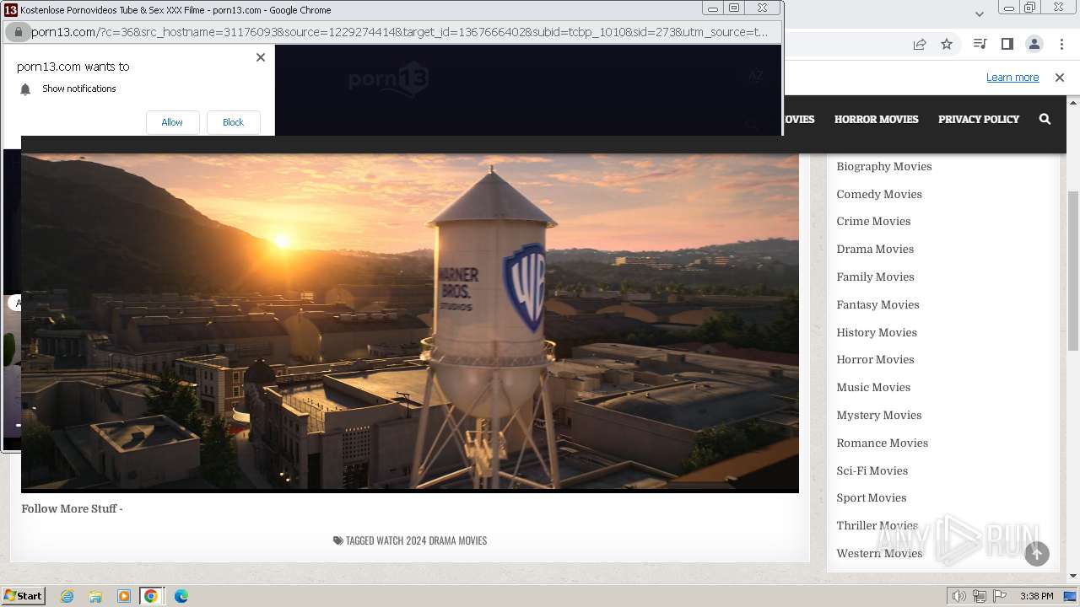Screen dimensions: 1080x607
Task: Open the Watch 2024 Drama Movies tag
Action: (431, 540)
